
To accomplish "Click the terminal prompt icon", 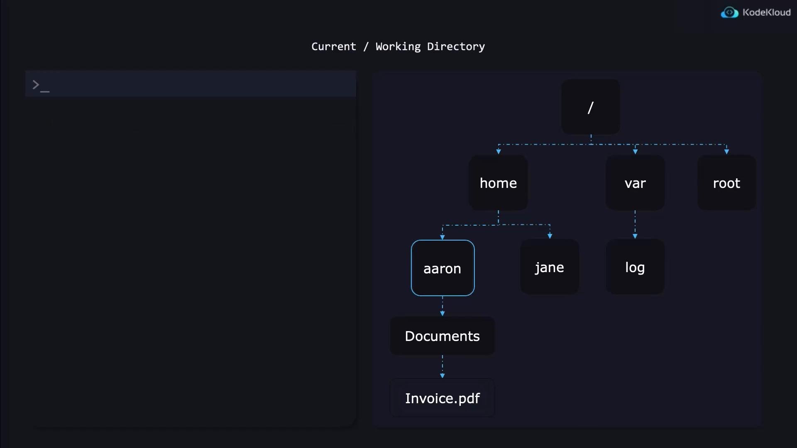I will click(x=41, y=85).
